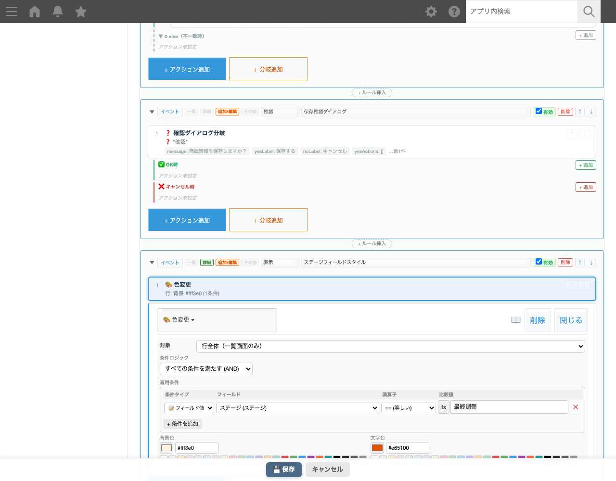The height and width of the screenshot is (481, 616).
Task: Click イベント tag on ステージフィールドスタイル rule
Action: click(x=170, y=263)
